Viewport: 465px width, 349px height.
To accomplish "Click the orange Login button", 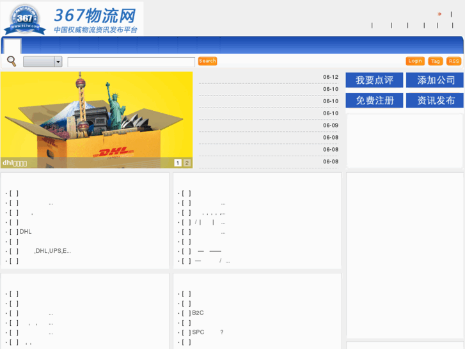I will [x=415, y=61].
